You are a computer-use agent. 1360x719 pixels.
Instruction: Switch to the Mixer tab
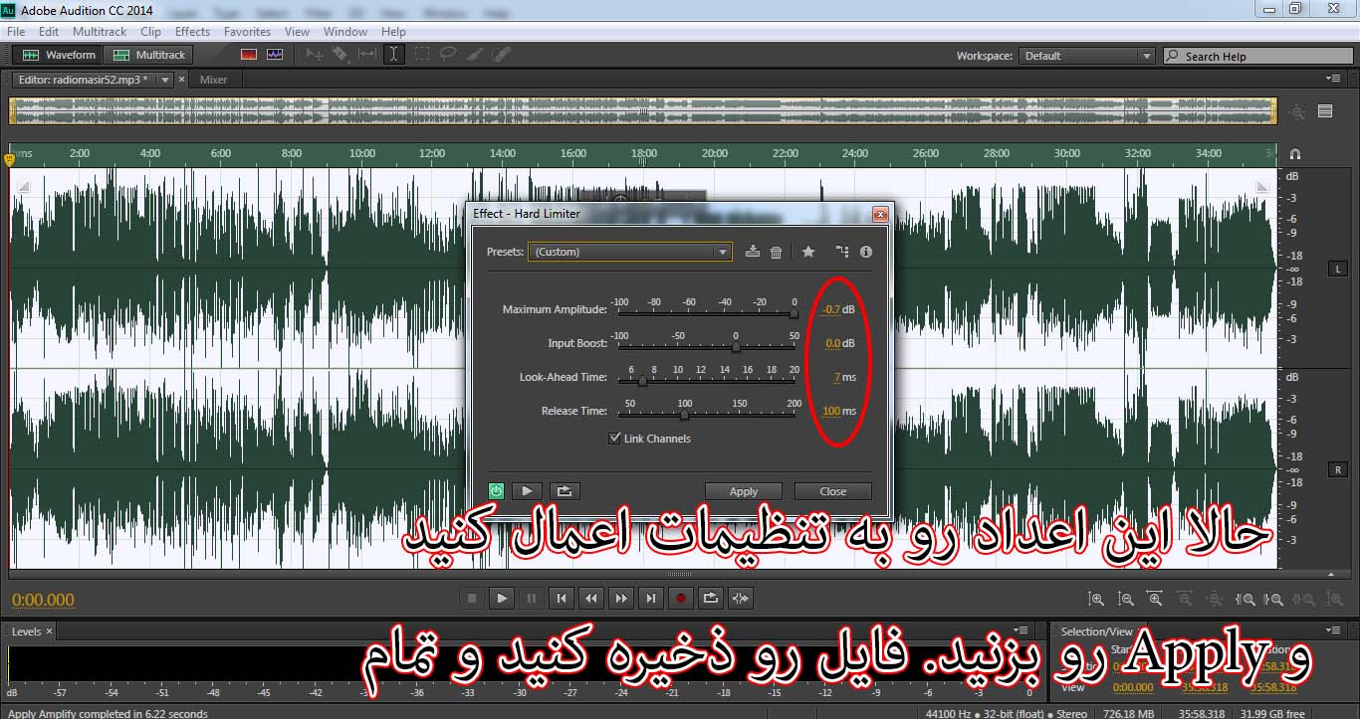[x=213, y=80]
